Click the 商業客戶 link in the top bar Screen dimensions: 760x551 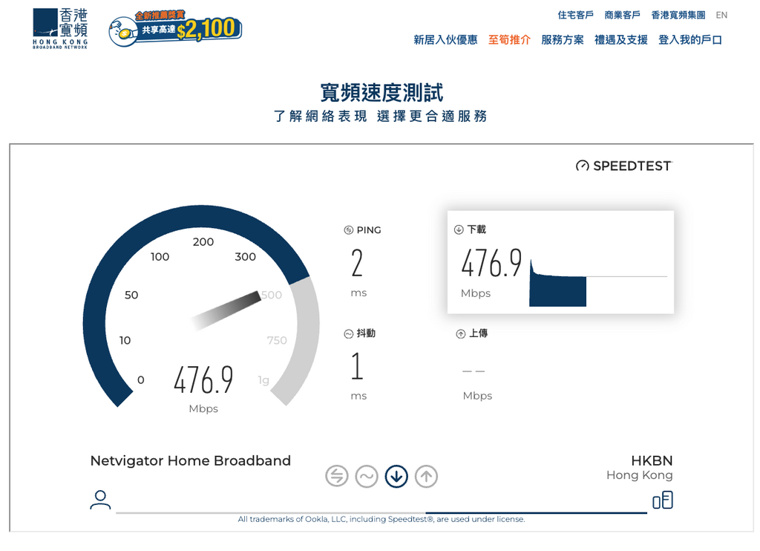[623, 15]
